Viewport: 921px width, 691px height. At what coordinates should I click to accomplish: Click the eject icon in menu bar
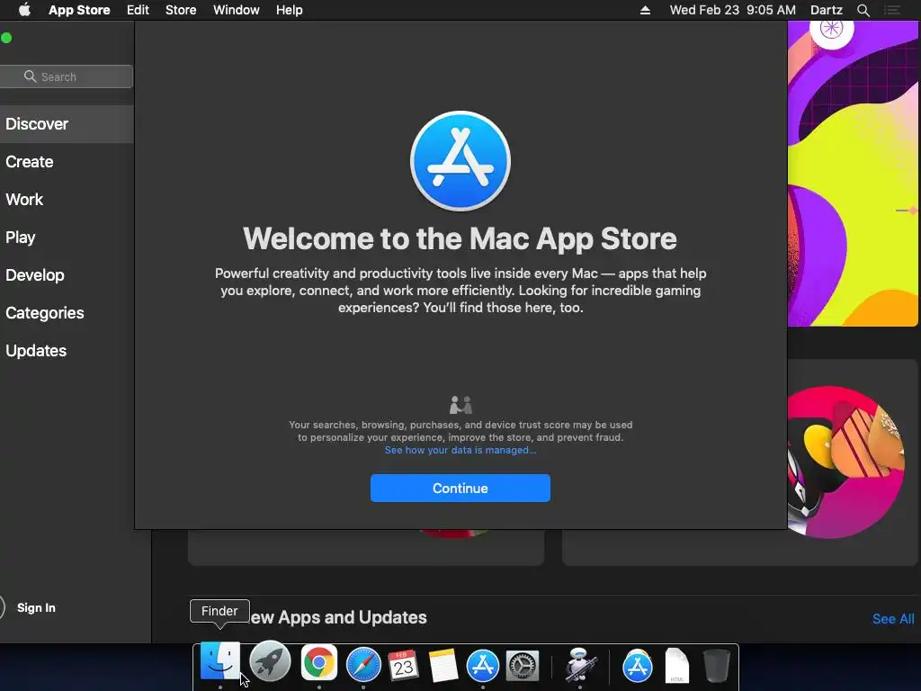tap(645, 10)
